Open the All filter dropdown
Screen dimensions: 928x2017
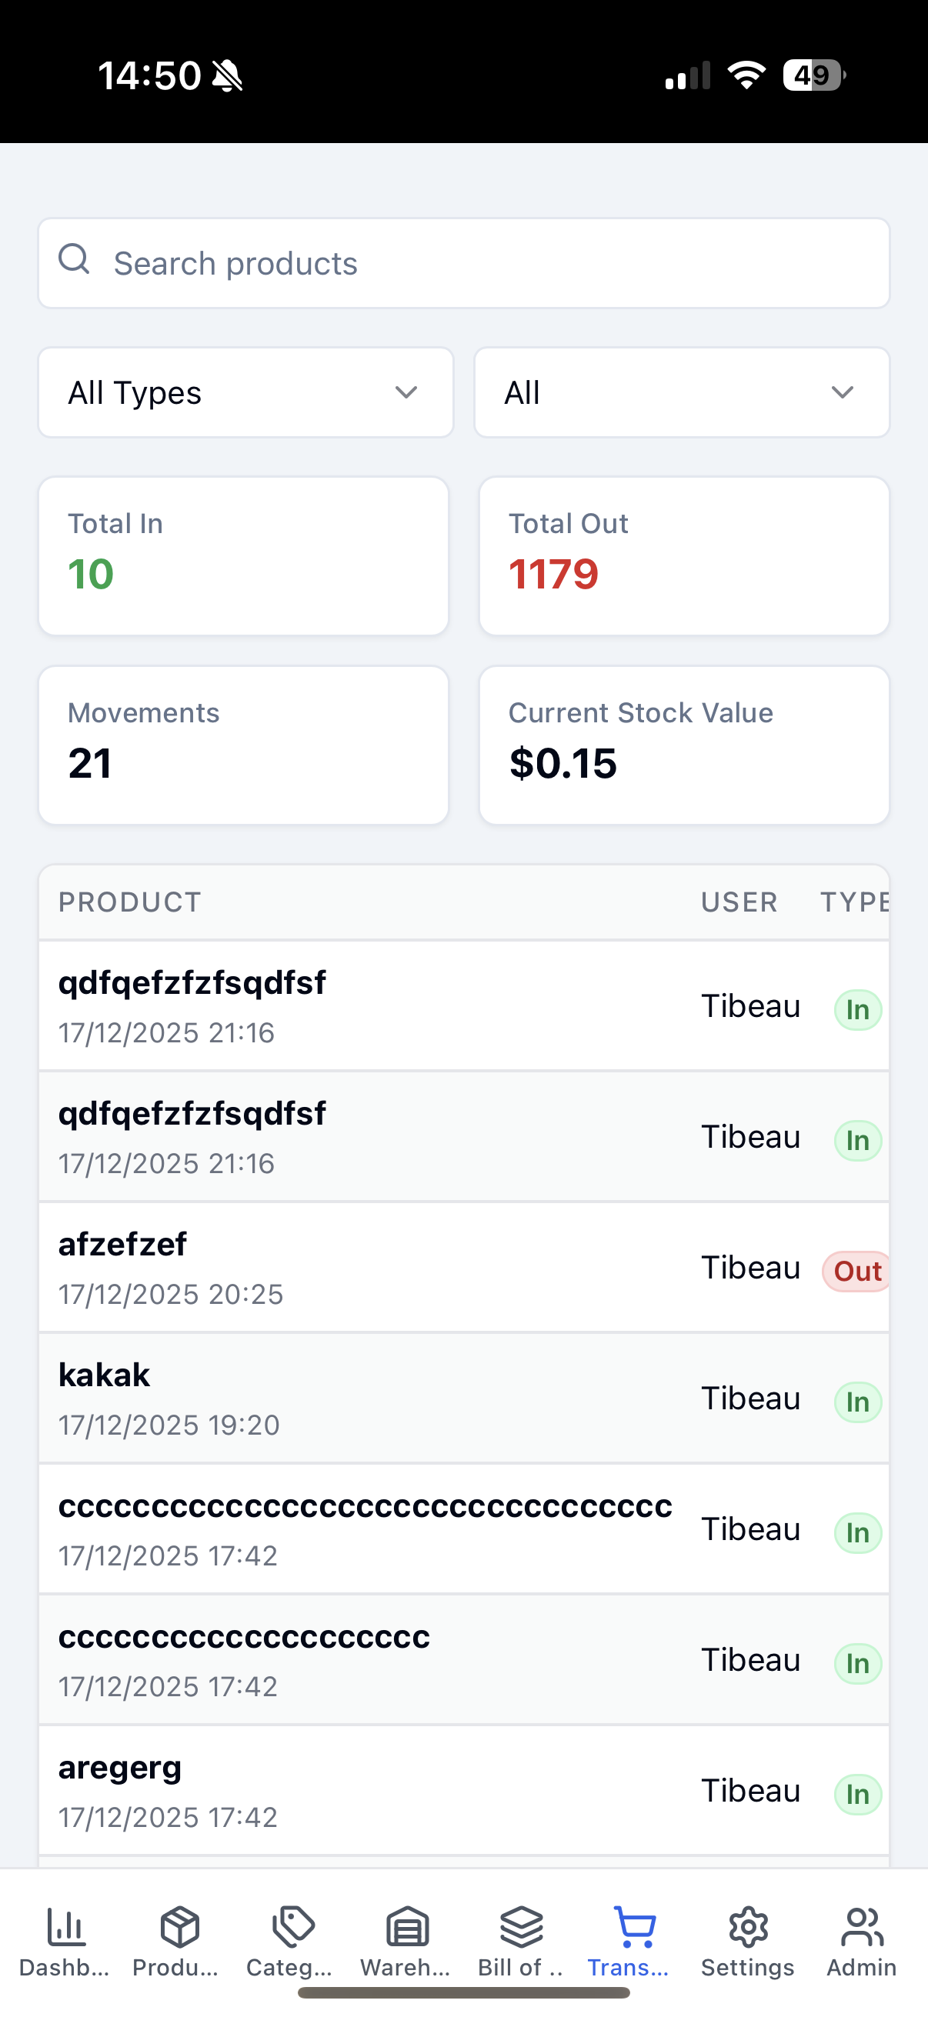(681, 392)
